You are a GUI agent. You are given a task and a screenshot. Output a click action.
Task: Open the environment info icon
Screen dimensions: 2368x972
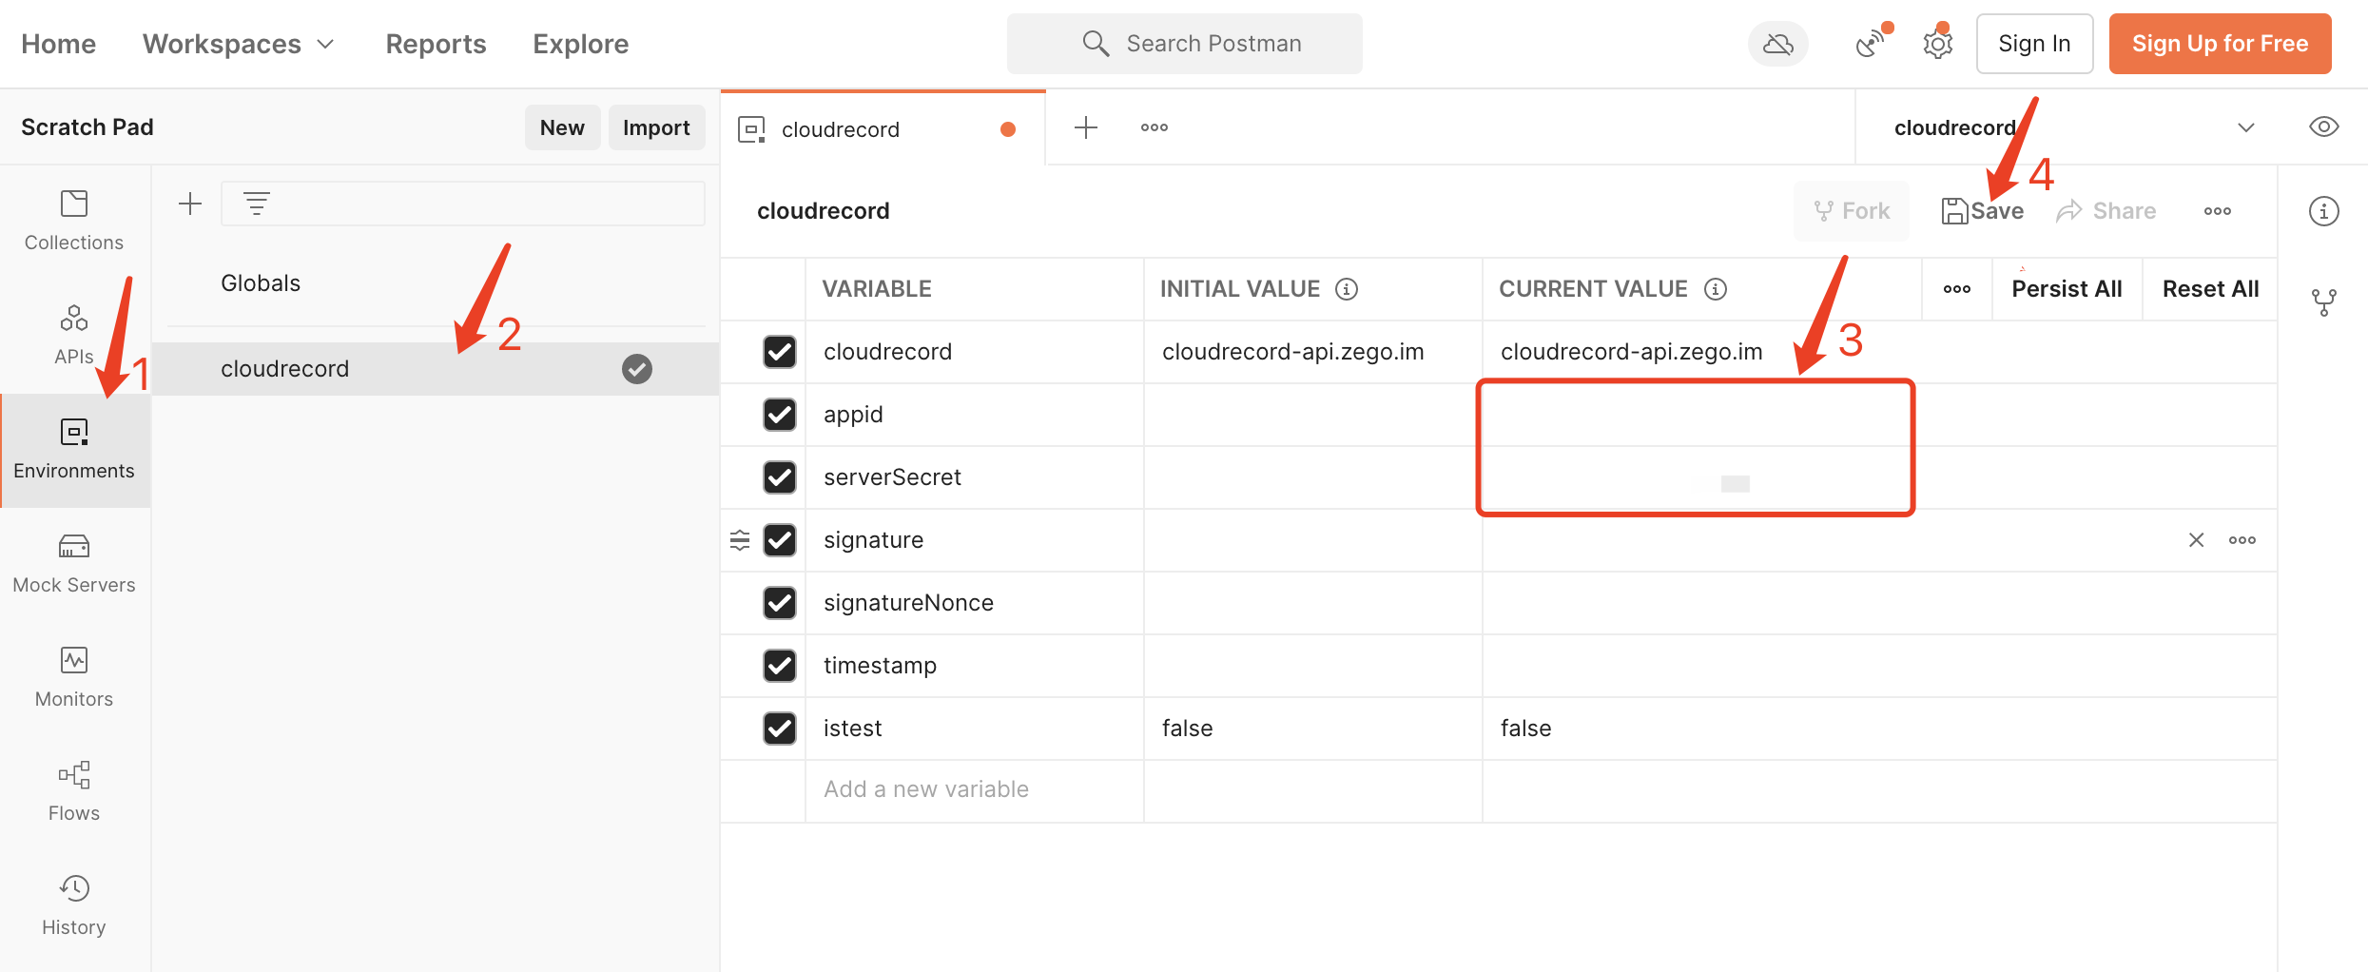click(2324, 211)
